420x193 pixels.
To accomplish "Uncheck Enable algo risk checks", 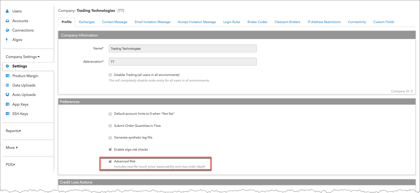I will (x=110, y=149).
